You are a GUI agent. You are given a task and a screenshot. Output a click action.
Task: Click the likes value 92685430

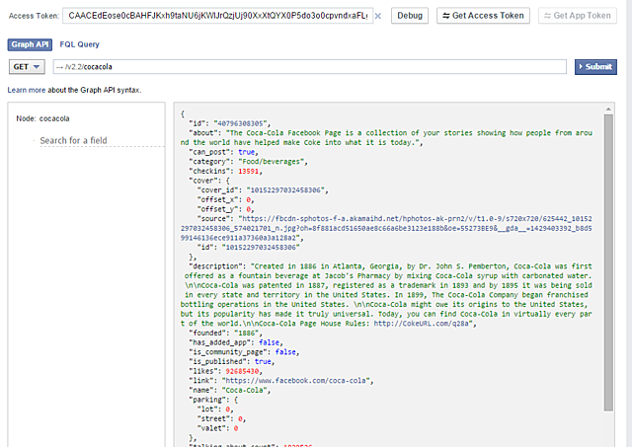pyautogui.click(x=242, y=371)
